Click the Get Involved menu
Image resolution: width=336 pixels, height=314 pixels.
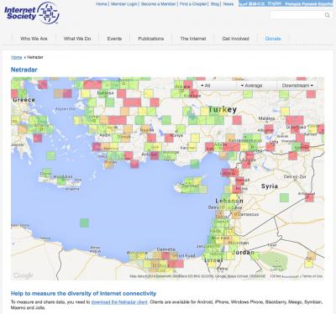point(235,39)
